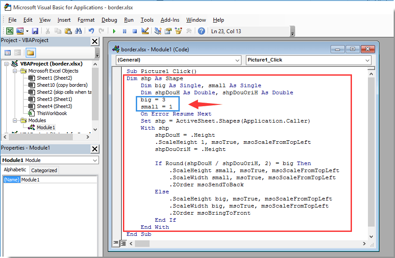Open the Debug menu
The image size is (395, 258).
pyautogui.click(x=109, y=20)
